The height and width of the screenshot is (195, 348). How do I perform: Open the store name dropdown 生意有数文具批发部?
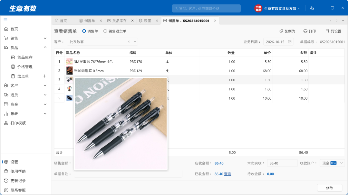coord(282,8)
